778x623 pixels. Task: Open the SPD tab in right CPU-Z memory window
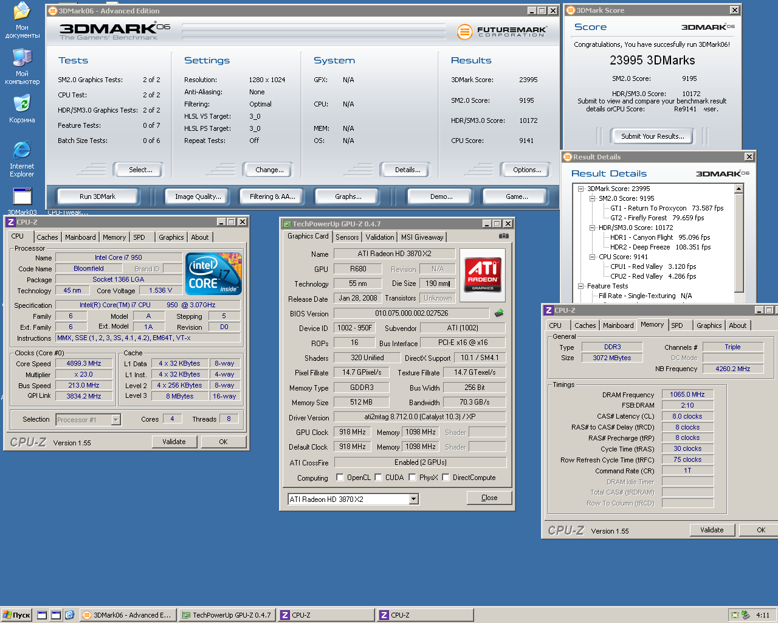click(677, 325)
